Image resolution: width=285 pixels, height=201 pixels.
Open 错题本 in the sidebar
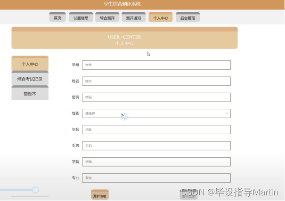[30, 93]
